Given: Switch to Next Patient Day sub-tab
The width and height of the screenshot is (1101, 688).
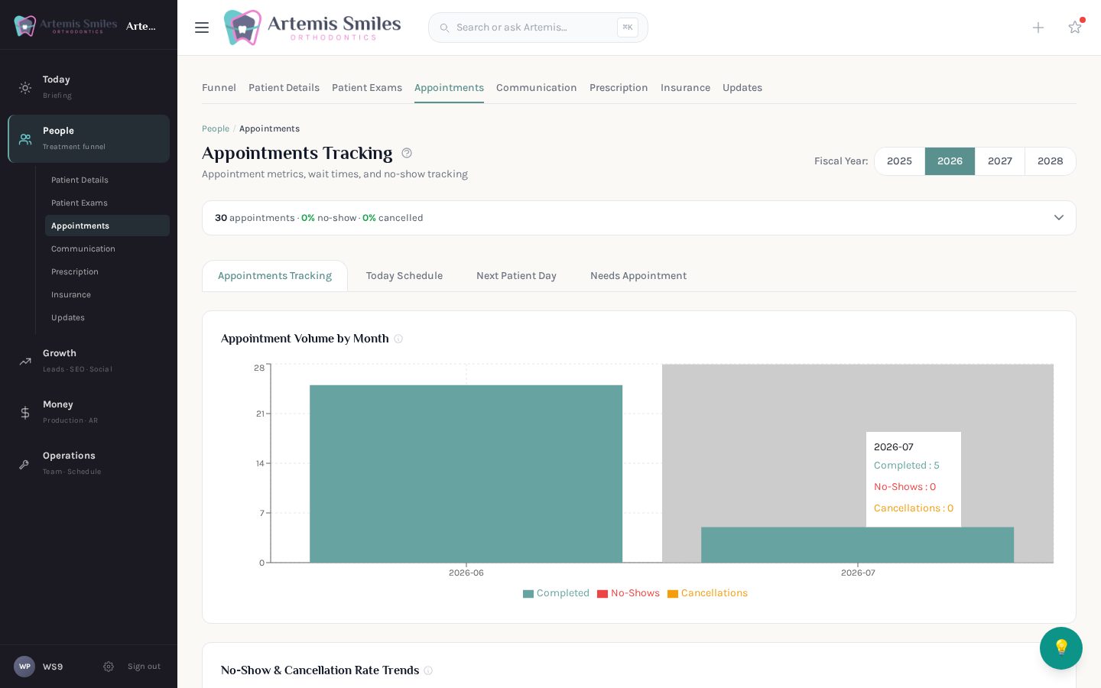Looking at the screenshot, I should [516, 276].
